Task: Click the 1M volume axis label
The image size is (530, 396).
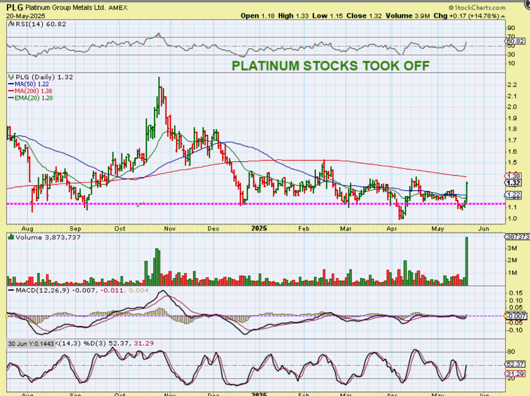Action: coord(512,273)
